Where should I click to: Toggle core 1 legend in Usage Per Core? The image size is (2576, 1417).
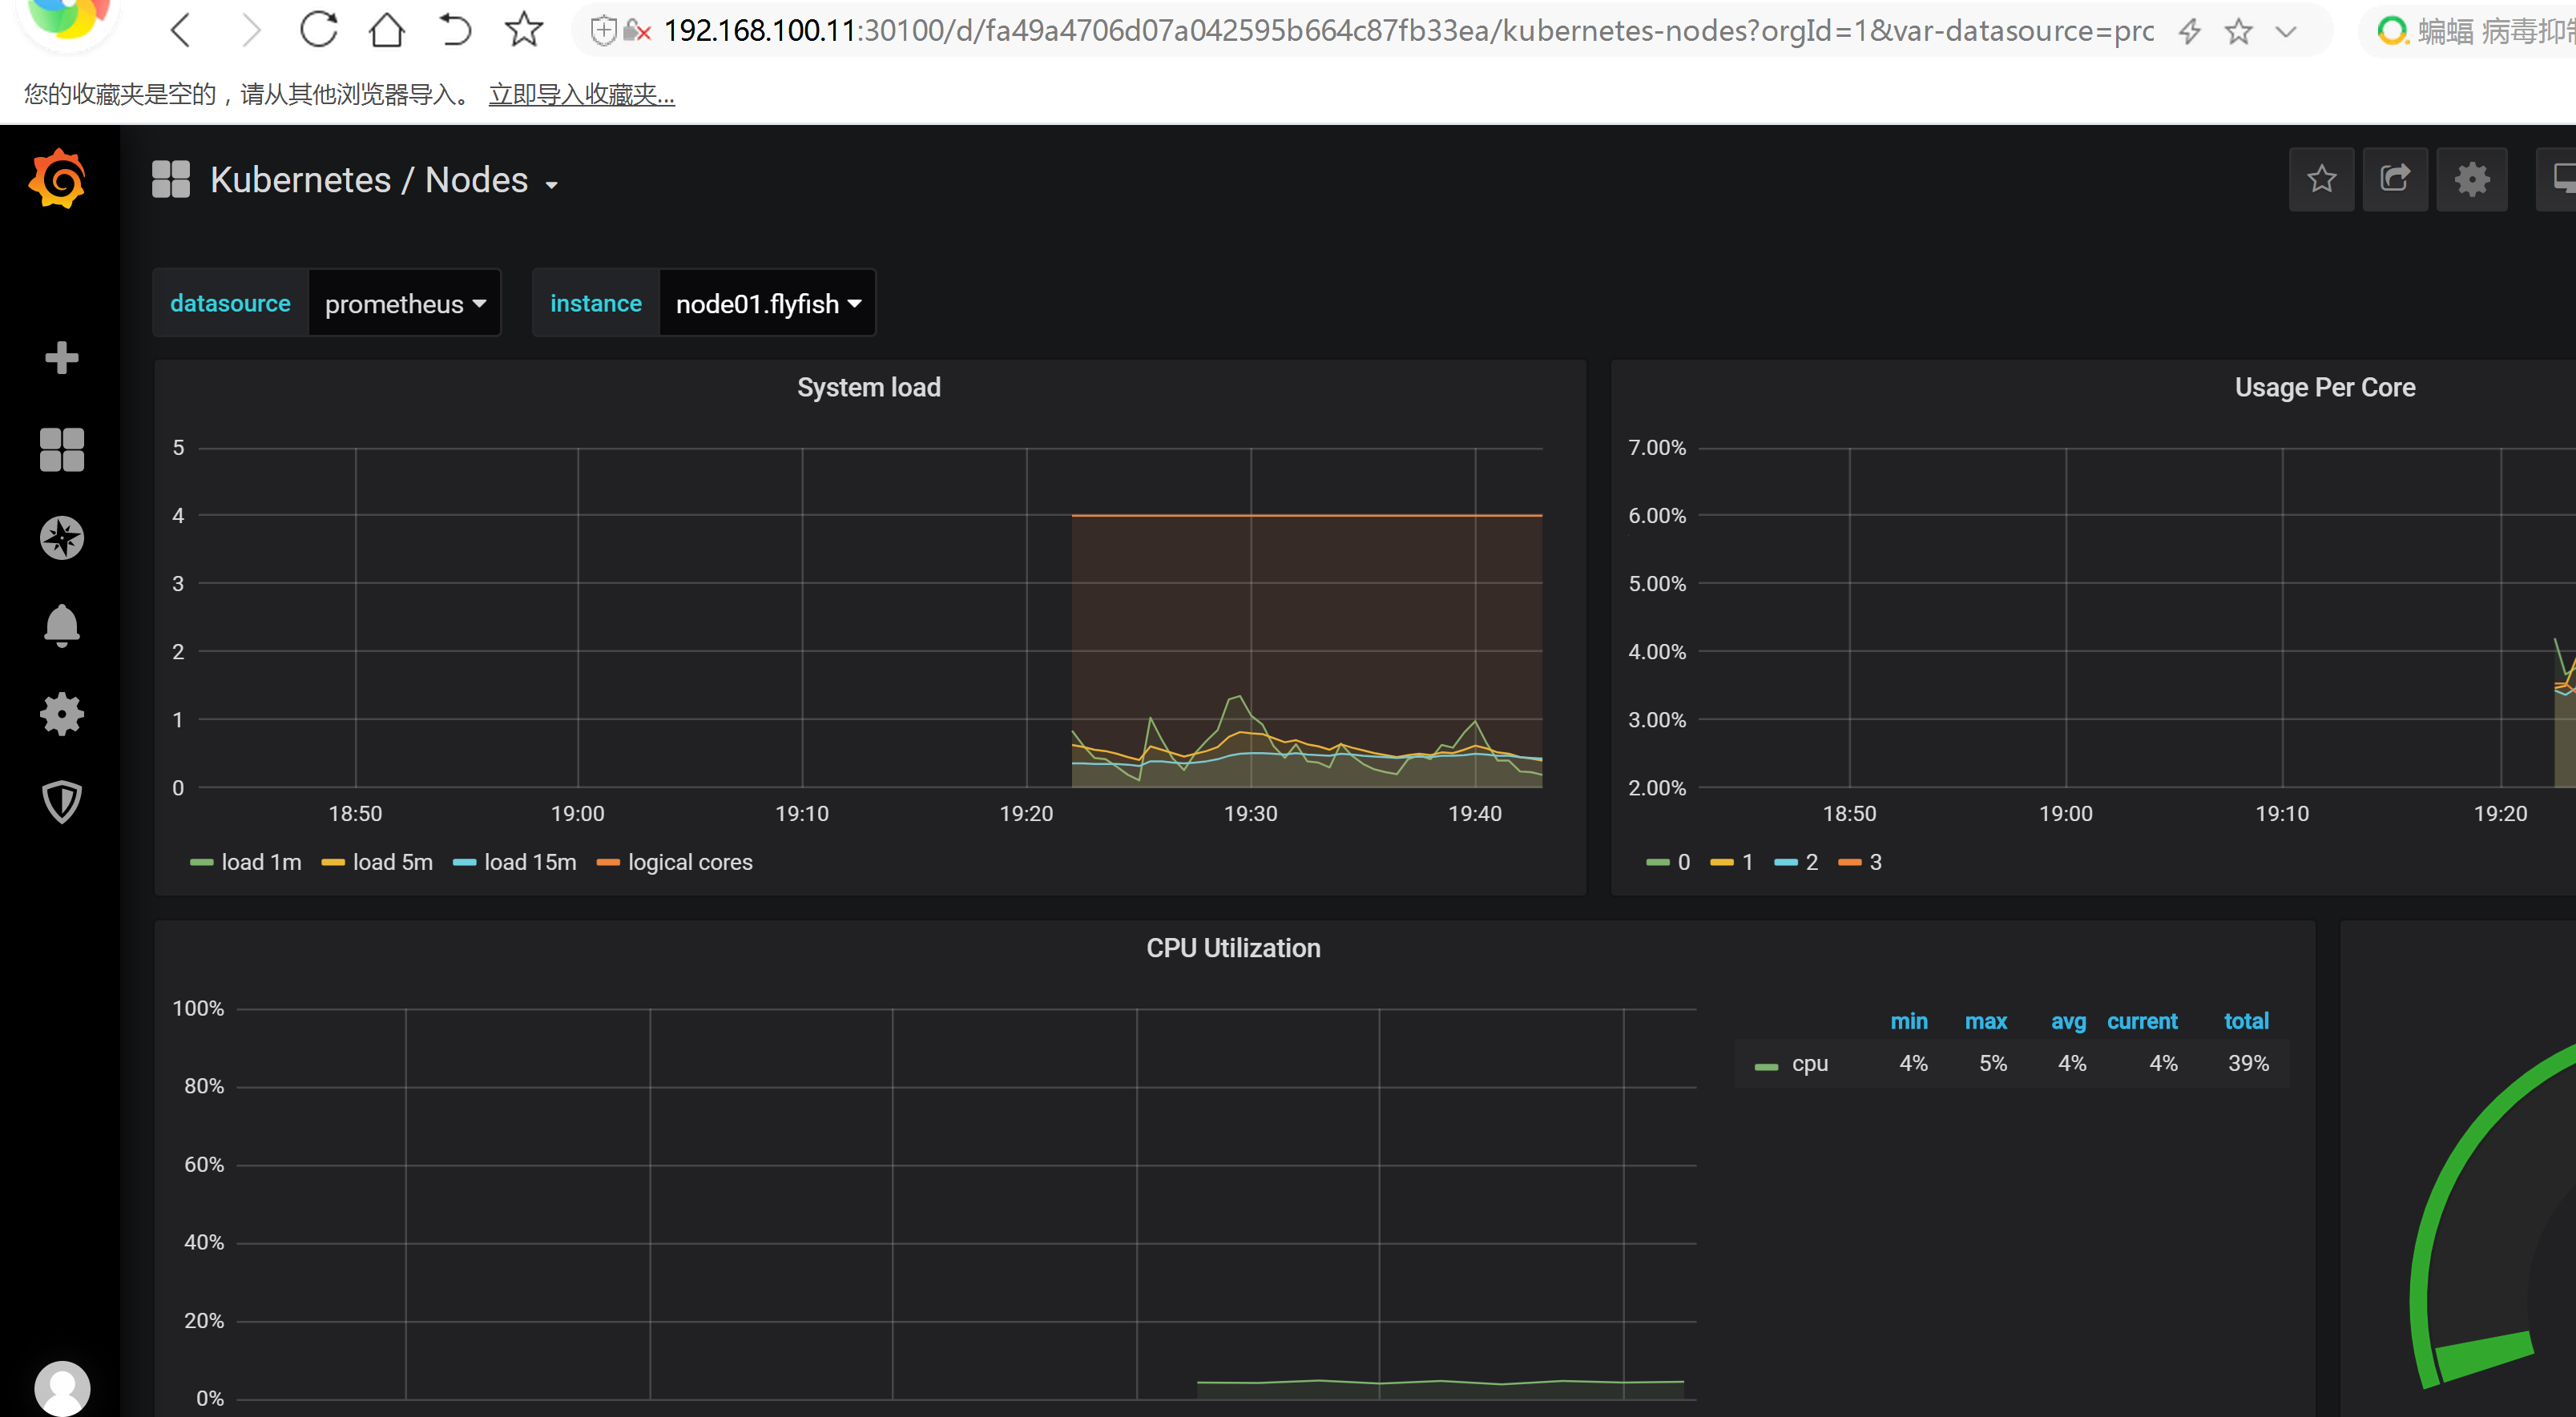(1748, 862)
